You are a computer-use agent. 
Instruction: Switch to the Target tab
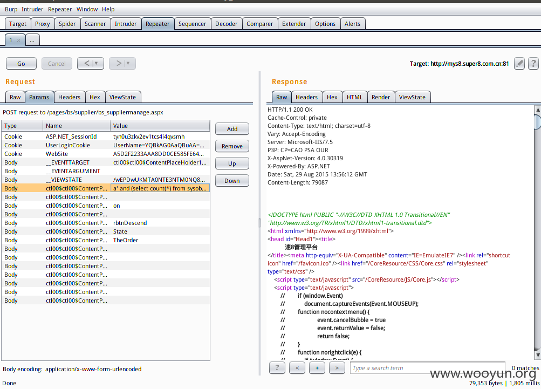pos(18,24)
